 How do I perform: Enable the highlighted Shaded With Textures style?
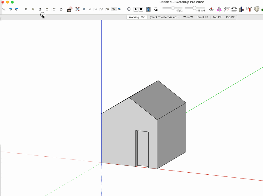coord(114,9)
